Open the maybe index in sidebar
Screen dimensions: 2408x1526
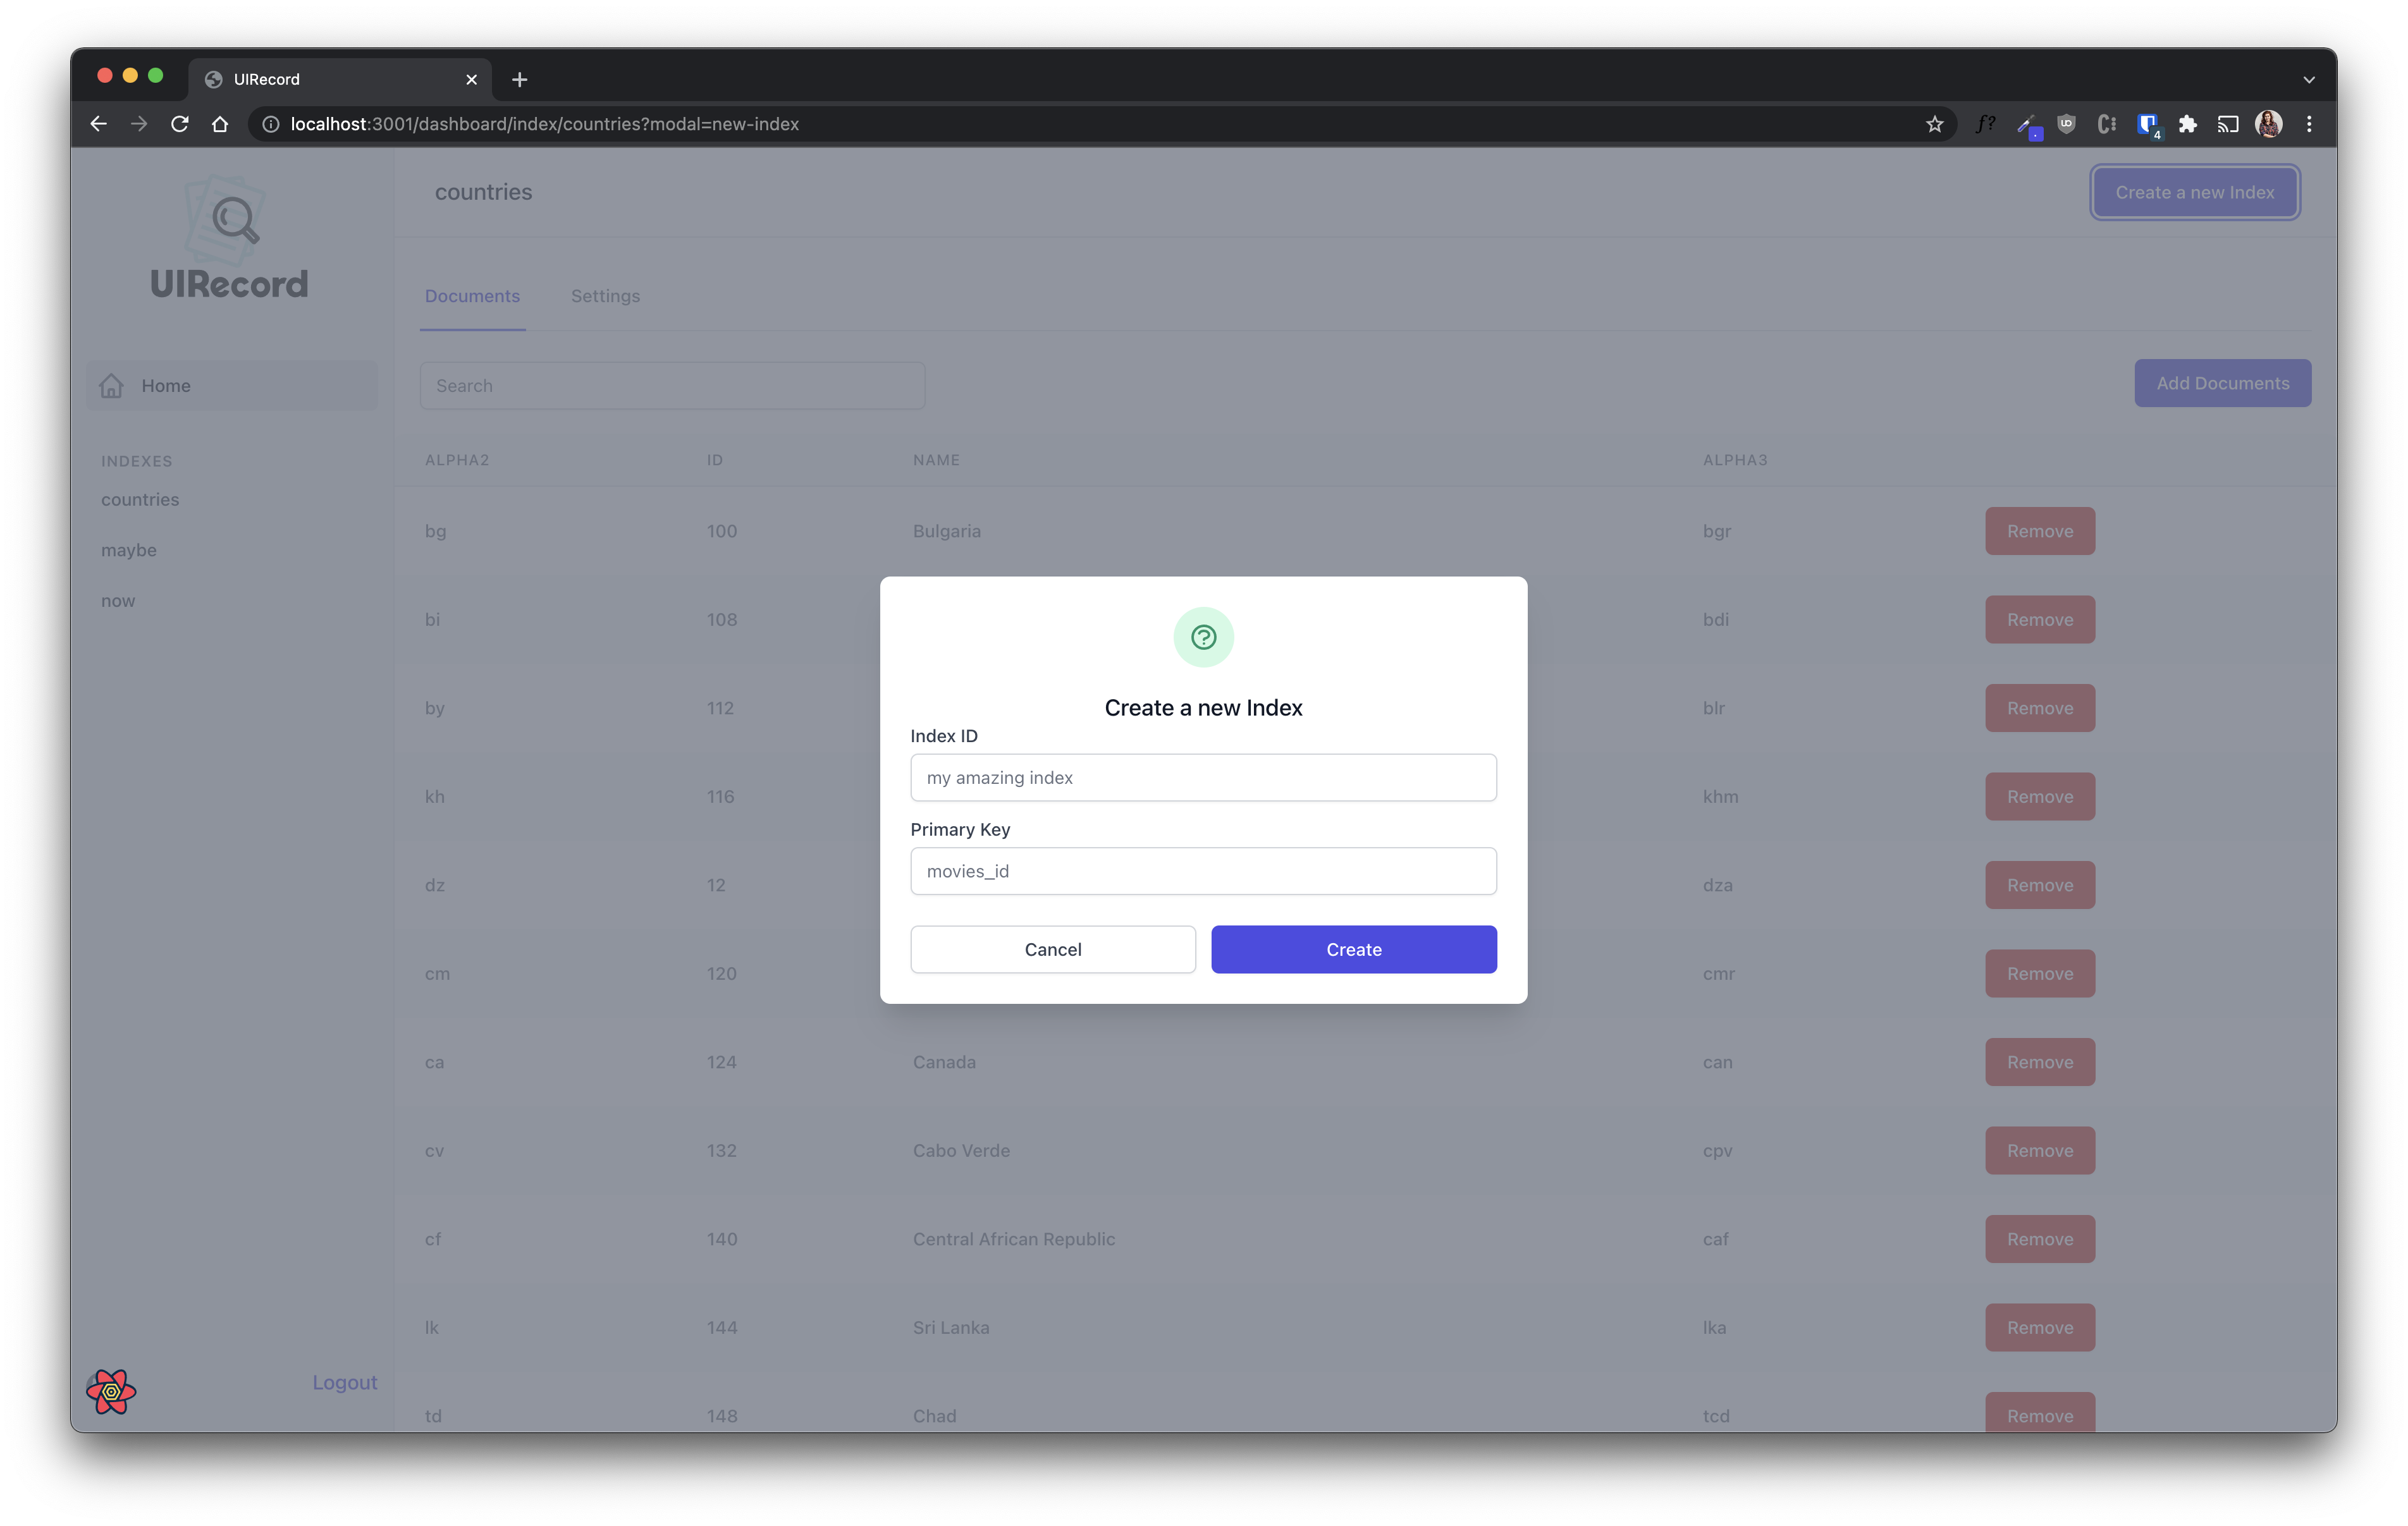pos(129,550)
